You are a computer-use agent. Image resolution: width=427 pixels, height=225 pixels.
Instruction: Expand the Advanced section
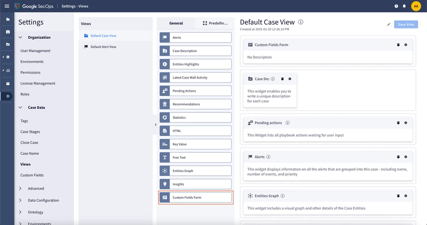[x=20, y=188]
